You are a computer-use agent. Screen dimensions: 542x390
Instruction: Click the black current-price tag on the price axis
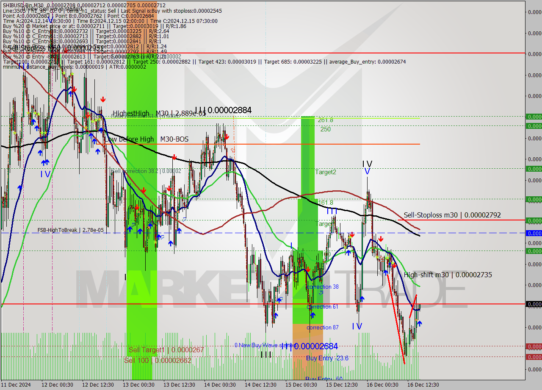(534, 304)
